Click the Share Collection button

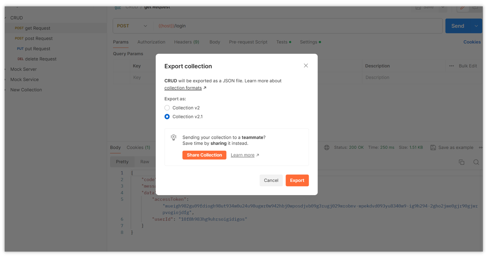coord(204,155)
